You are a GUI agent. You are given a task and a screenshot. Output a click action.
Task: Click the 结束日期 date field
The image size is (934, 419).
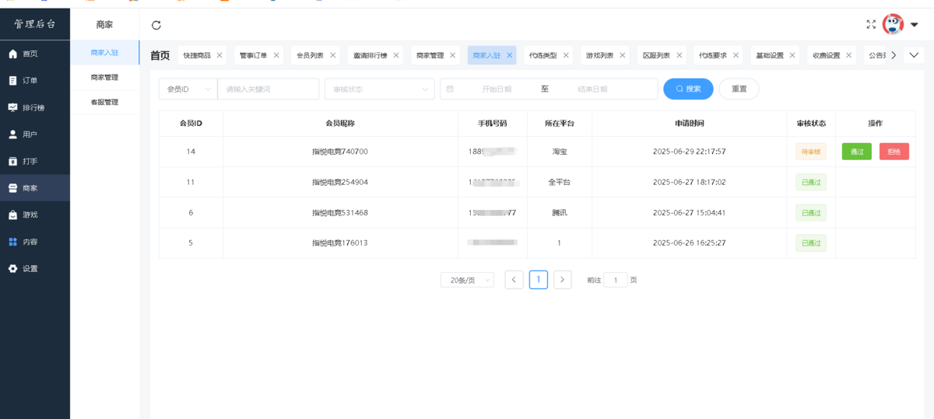point(592,89)
